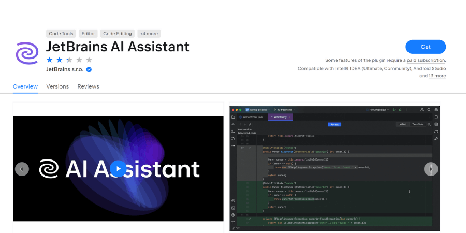
Task: Expand the '13 more' compatible products link
Action: (x=437, y=76)
